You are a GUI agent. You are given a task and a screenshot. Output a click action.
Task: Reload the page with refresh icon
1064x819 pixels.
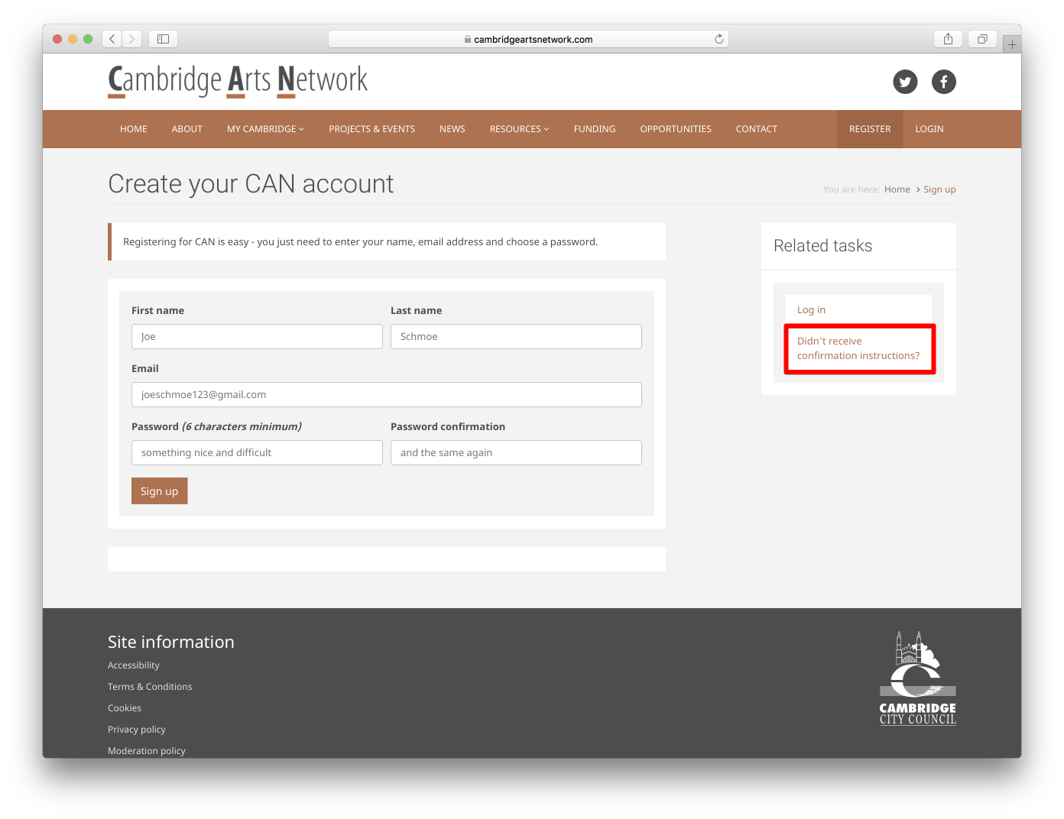719,39
